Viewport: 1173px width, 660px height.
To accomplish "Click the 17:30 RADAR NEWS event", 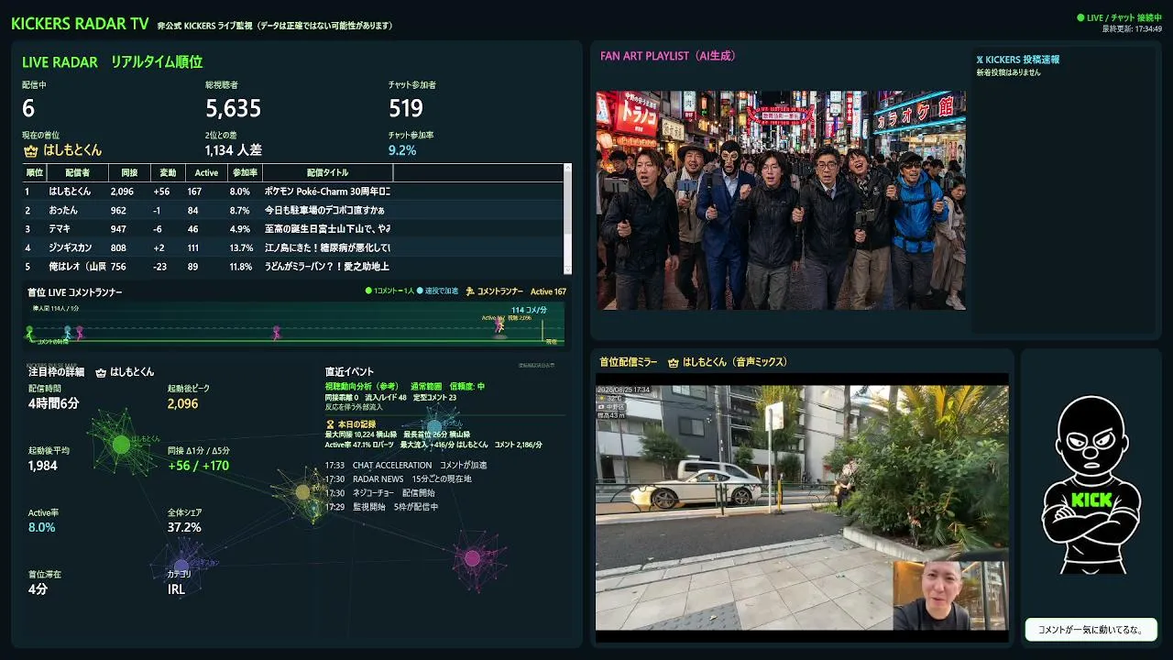I will click(x=399, y=479).
